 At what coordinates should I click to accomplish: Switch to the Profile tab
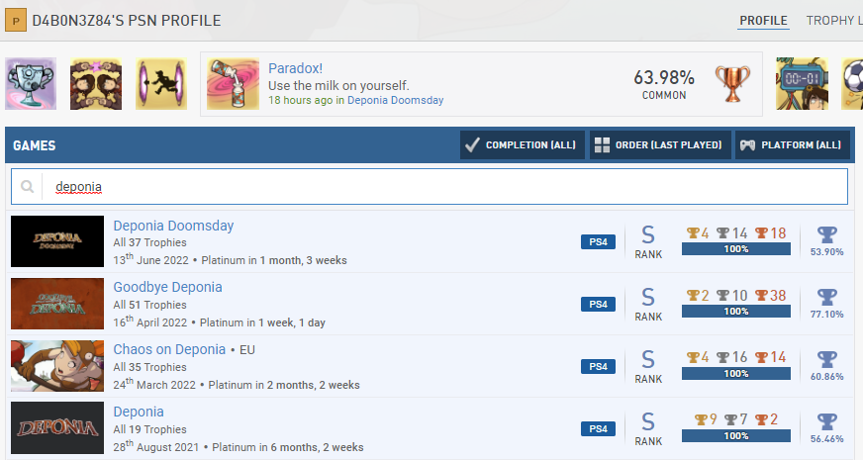(x=763, y=21)
